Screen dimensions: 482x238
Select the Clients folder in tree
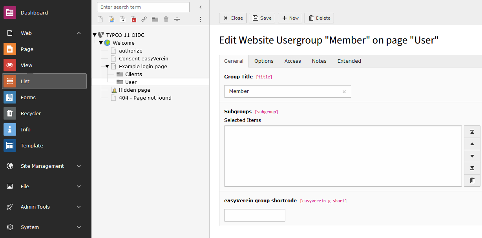(133, 74)
